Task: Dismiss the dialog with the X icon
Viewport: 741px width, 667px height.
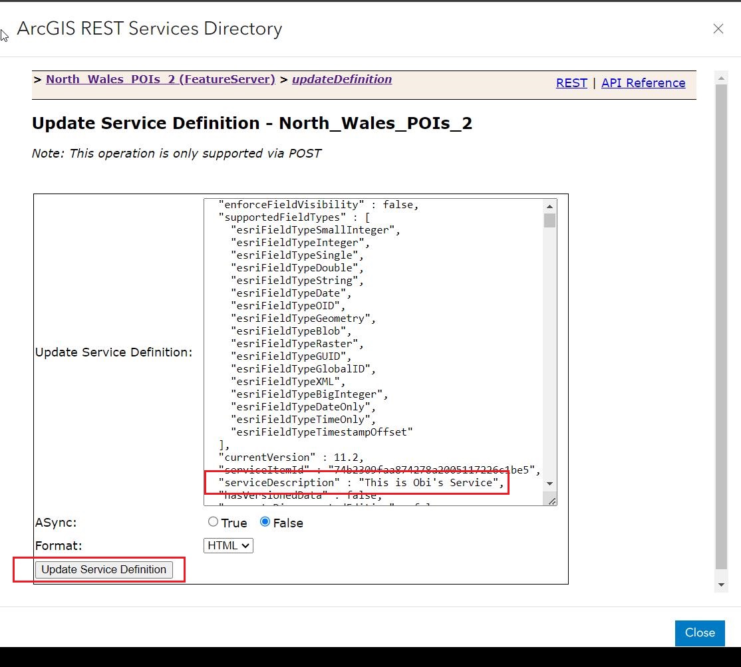Action: [718, 29]
